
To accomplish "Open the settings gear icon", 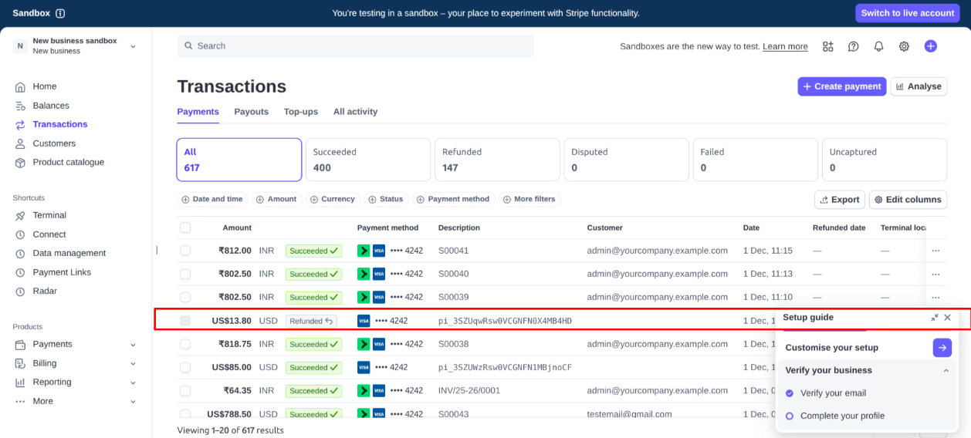I will click(x=904, y=46).
